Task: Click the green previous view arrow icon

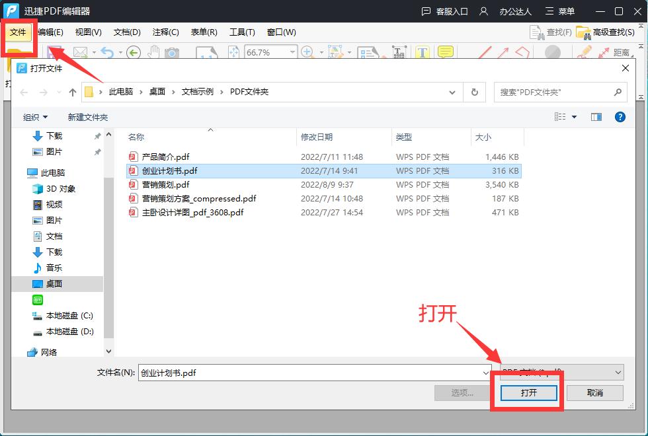Action: pos(132,52)
